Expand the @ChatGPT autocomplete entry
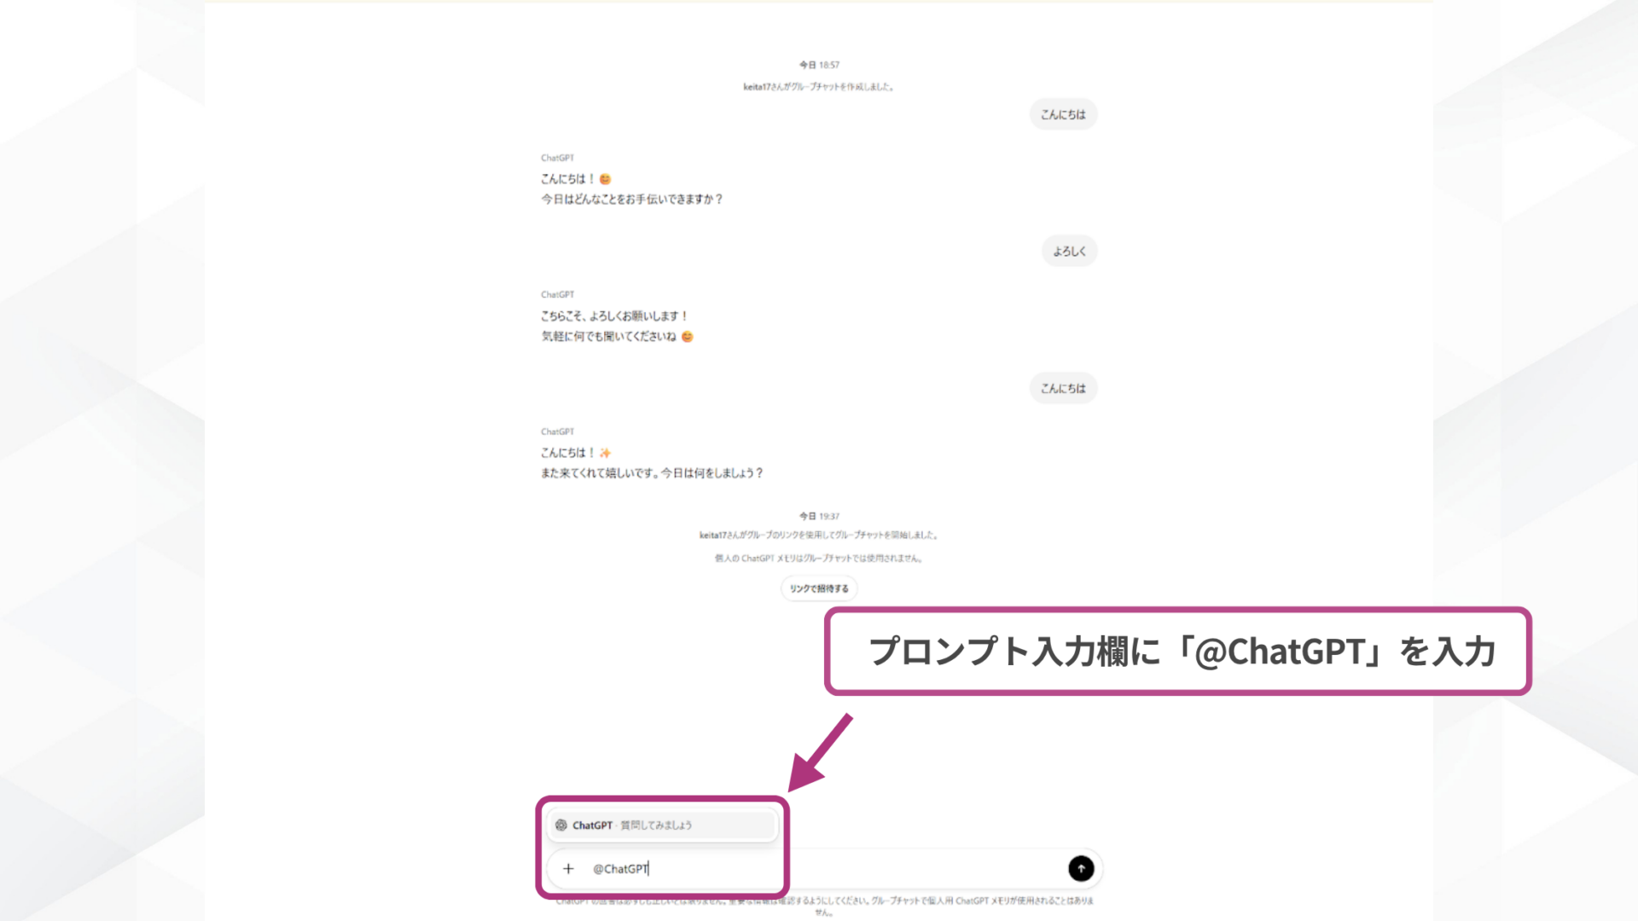Viewport: 1638px width, 921px height. (621, 868)
